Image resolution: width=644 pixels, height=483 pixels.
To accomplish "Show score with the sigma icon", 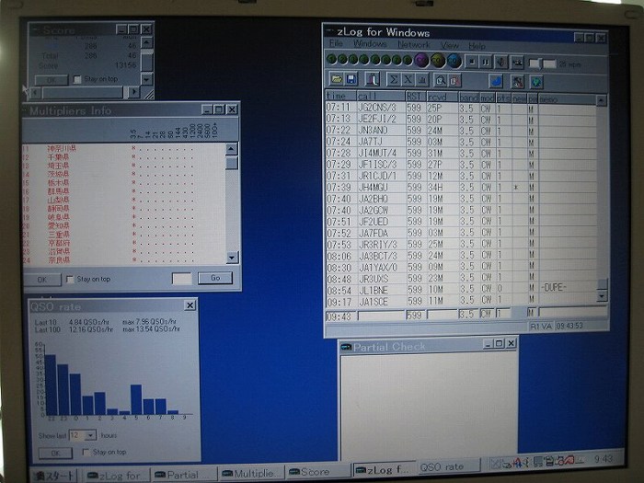I will tap(393, 79).
